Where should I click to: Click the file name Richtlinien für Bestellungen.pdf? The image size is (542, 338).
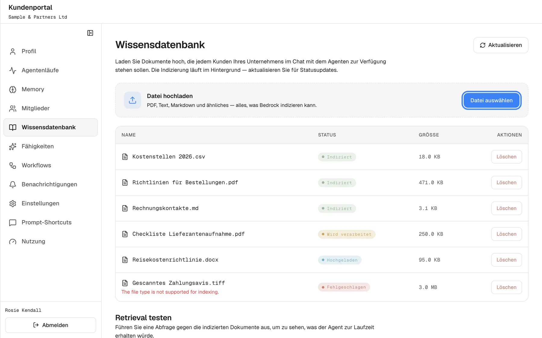point(185,182)
